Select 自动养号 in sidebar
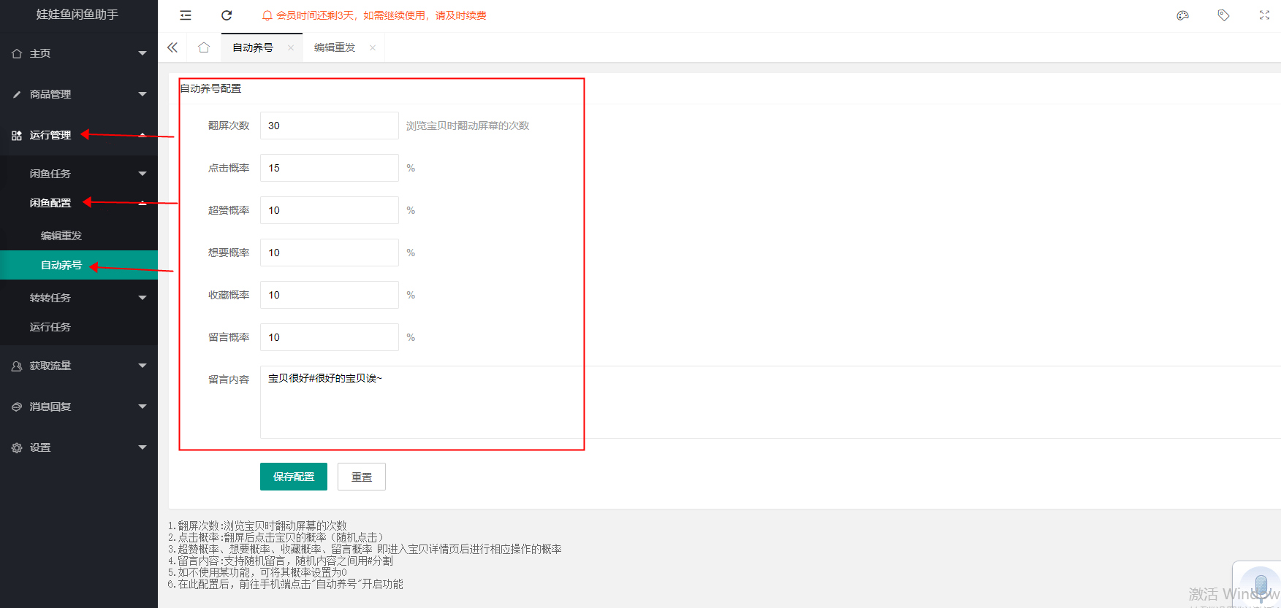This screenshot has width=1281, height=608. [79, 265]
